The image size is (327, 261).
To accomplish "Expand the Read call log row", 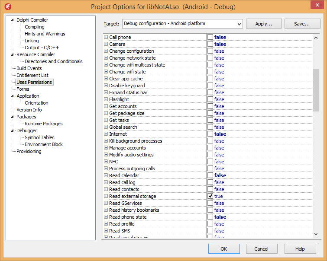I will click(x=106, y=182).
